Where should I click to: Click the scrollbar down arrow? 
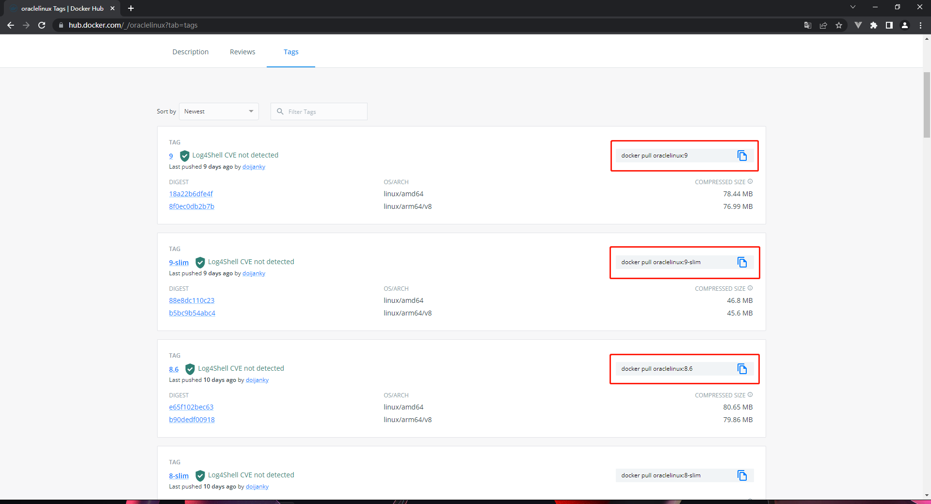927,496
